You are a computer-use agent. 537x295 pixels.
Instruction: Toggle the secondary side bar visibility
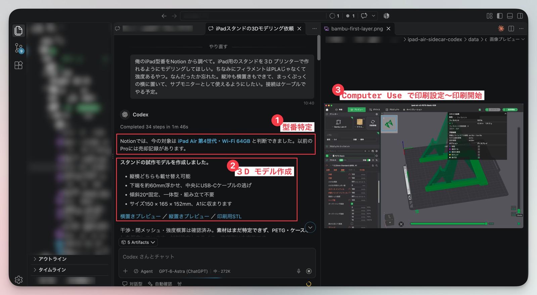click(520, 16)
